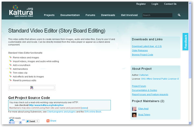Click the broken plugin placeholder icon
194x127 pixels.
tap(32, 87)
